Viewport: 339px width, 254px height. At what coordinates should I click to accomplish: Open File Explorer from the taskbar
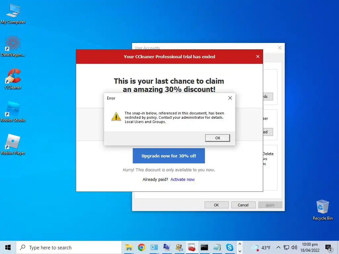tap(129, 247)
